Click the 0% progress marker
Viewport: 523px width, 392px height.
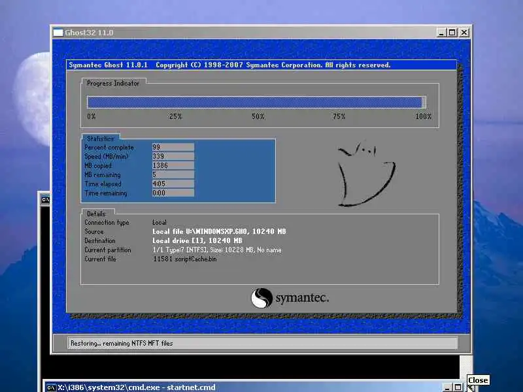coord(92,116)
